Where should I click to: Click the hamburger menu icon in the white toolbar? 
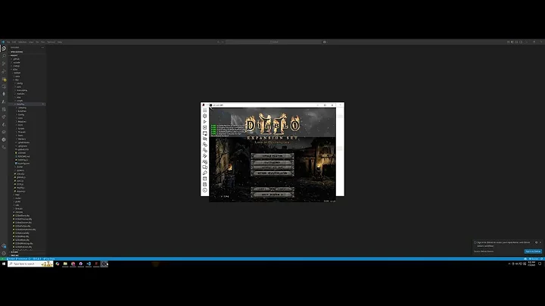pyautogui.click(x=204, y=110)
